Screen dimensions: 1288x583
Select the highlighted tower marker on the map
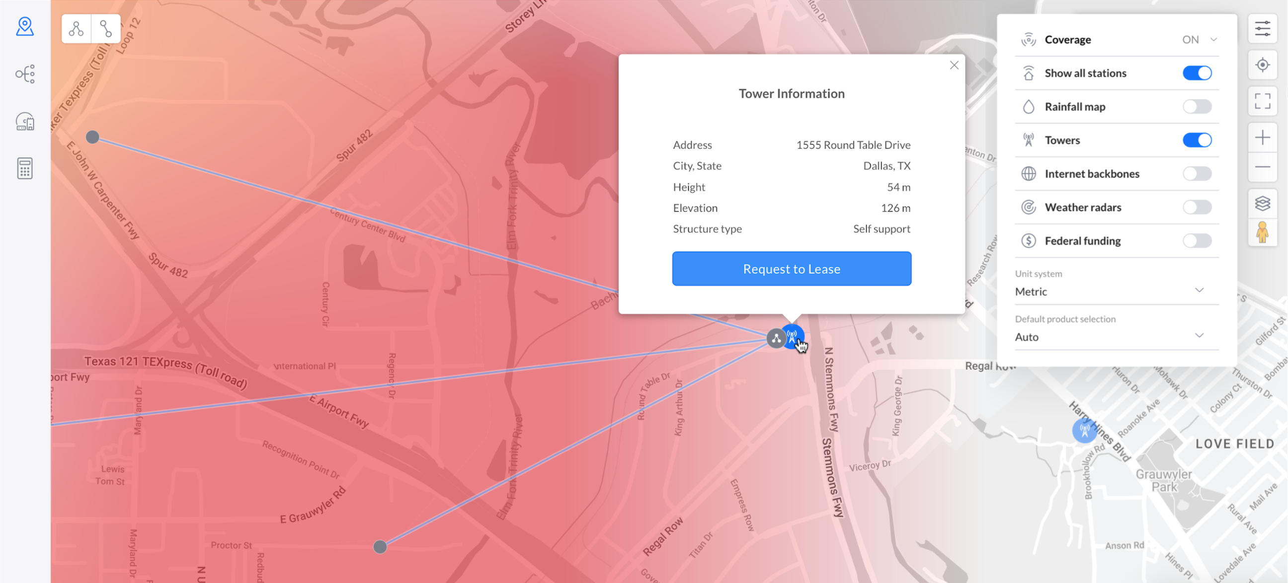(793, 336)
